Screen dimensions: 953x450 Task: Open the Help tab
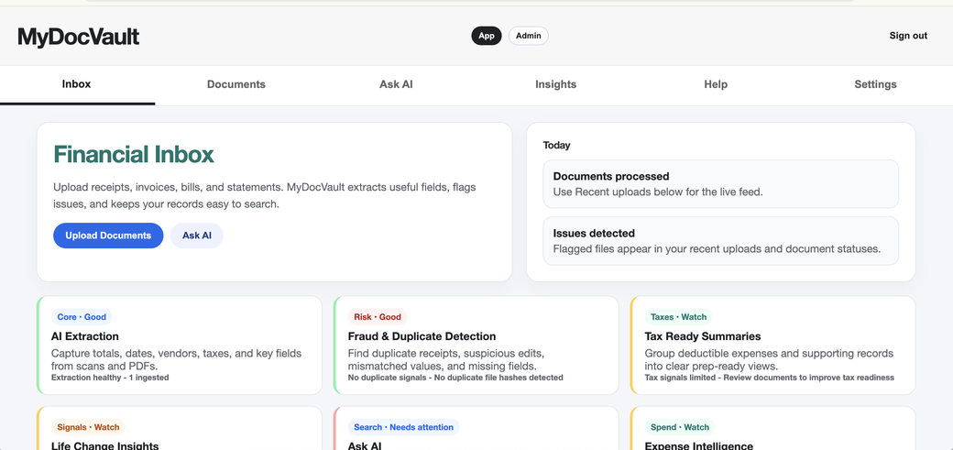tap(716, 84)
